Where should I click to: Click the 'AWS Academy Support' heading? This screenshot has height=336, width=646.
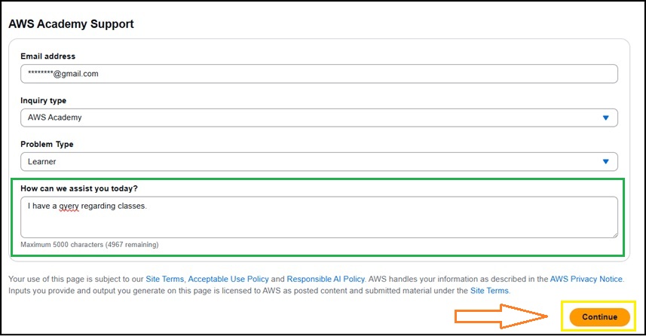tap(72, 24)
